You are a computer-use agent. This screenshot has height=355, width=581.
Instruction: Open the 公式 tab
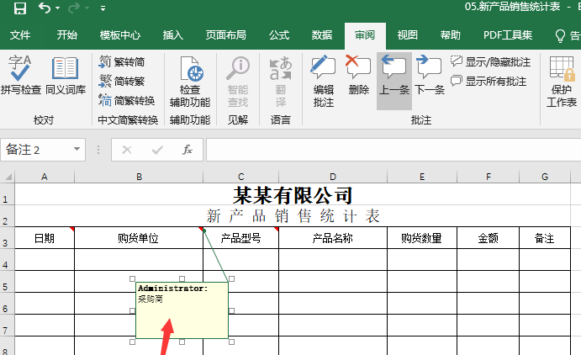(279, 35)
